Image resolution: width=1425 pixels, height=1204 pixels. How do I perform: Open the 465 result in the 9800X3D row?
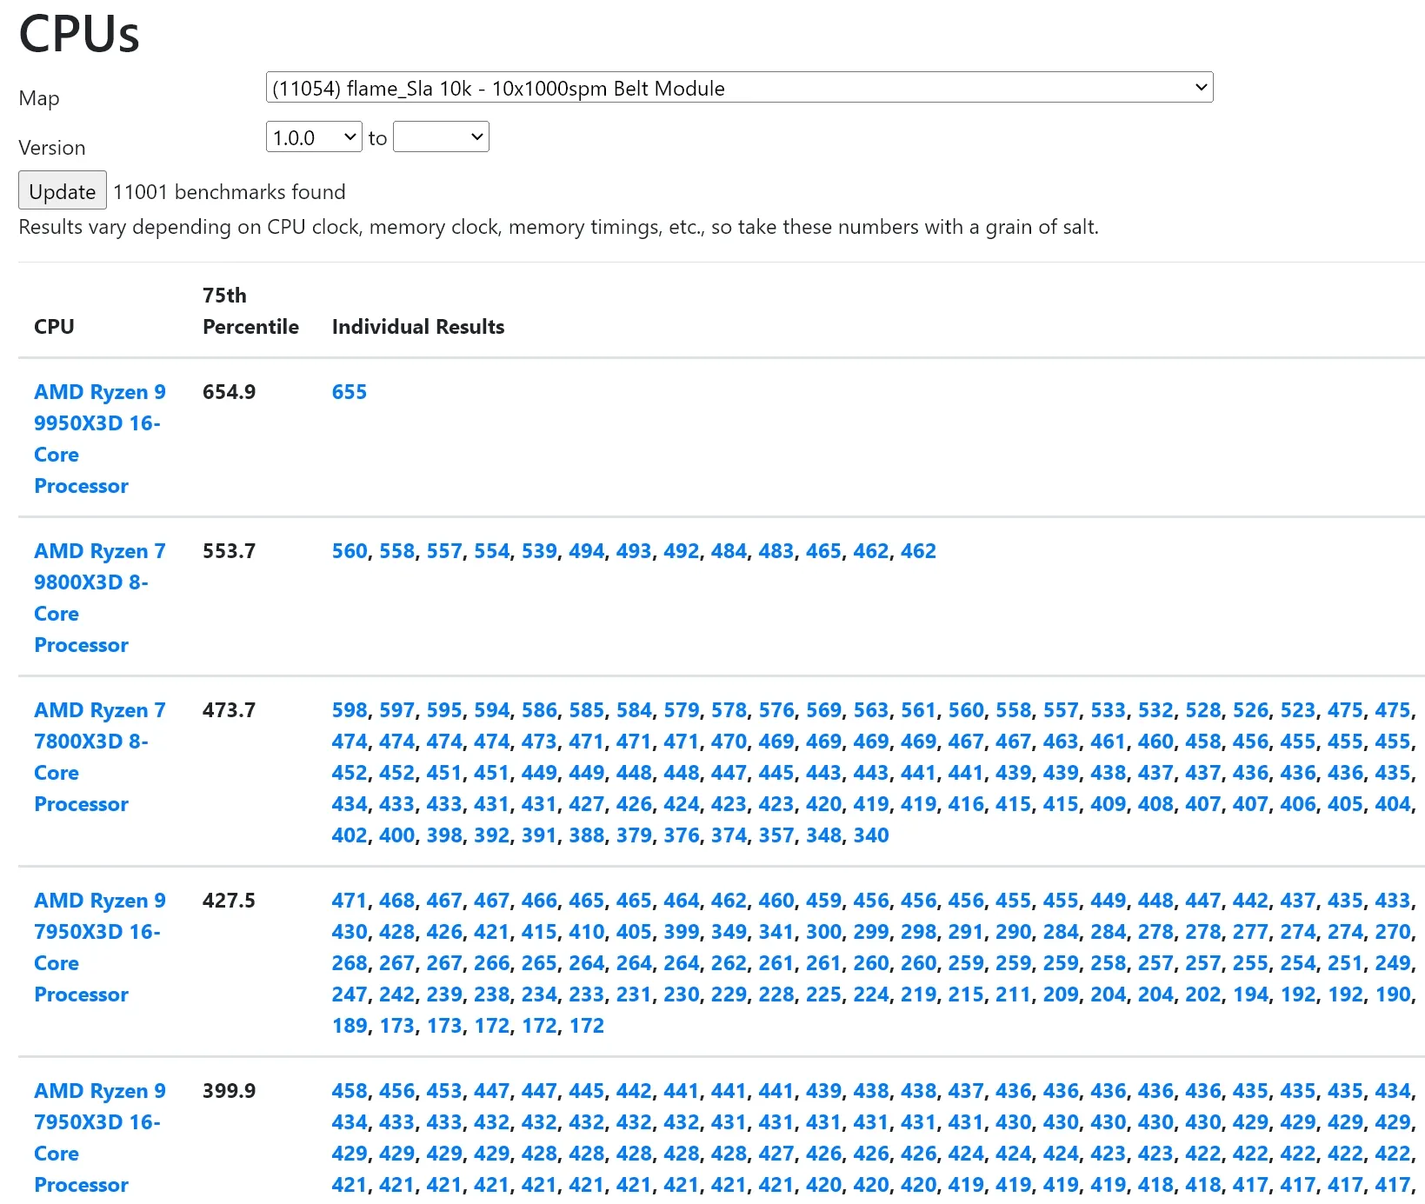pos(823,551)
